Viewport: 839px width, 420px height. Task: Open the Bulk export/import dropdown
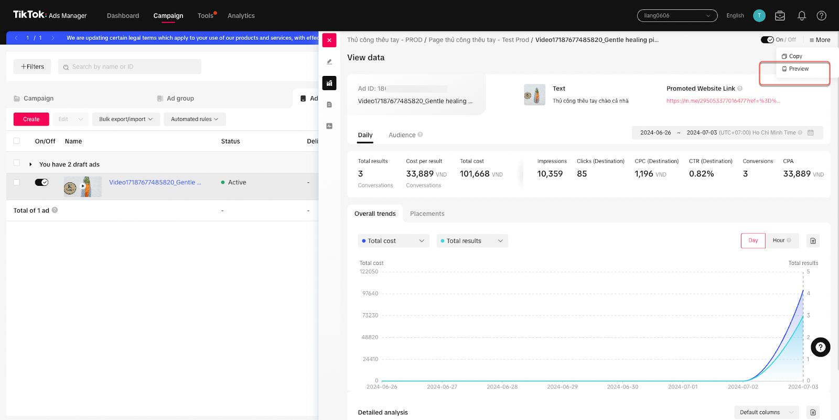point(126,119)
